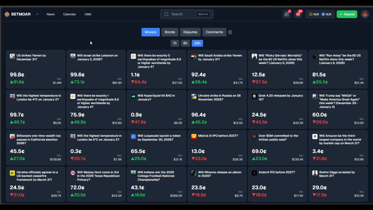Viewport: 373px width, 210px height.
Task: Select the 24h timeframe toggle
Action: [197, 43]
